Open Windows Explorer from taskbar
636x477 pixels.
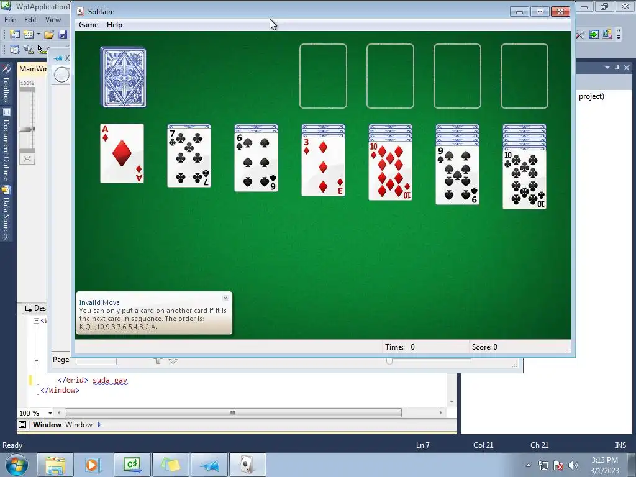55,465
